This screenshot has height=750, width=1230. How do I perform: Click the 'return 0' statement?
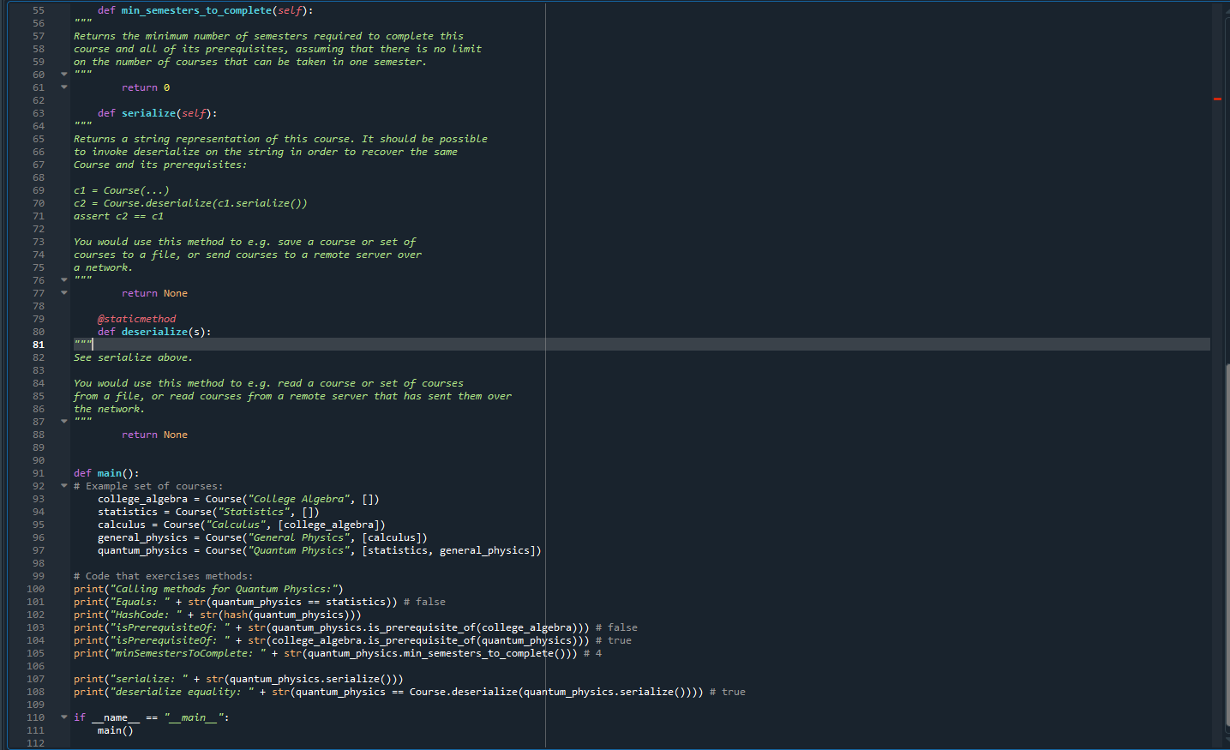point(146,87)
